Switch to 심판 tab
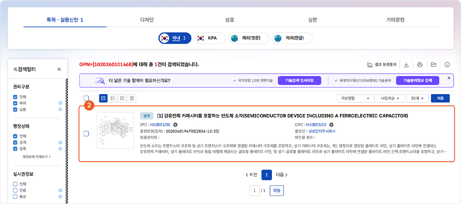 click(312, 20)
